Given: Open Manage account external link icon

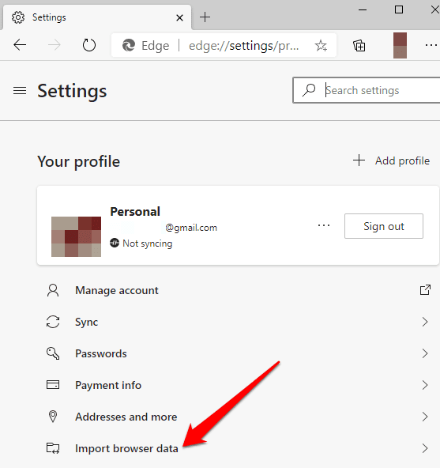Looking at the screenshot, I should click(x=425, y=290).
